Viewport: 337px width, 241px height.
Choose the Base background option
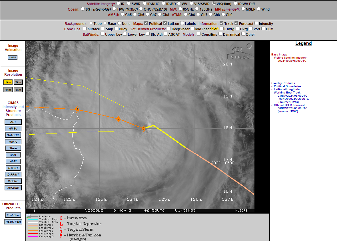(105, 23)
